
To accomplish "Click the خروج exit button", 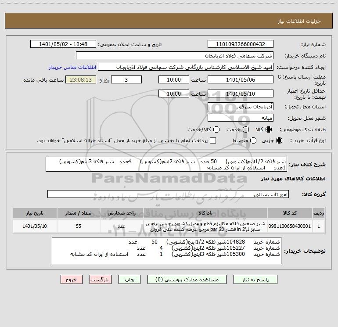I will [x=72, y=280].
